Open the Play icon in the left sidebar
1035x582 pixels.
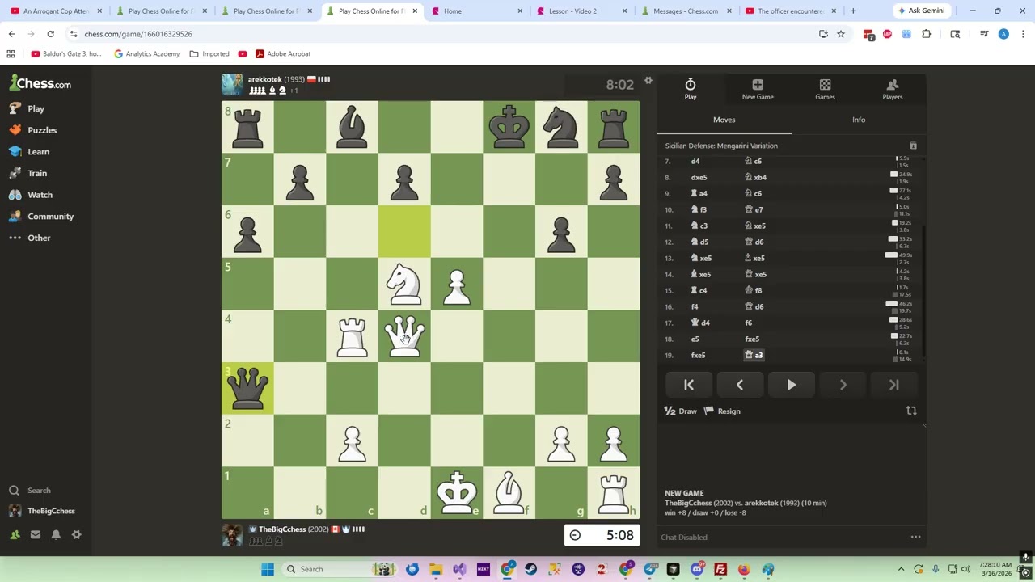(x=15, y=108)
